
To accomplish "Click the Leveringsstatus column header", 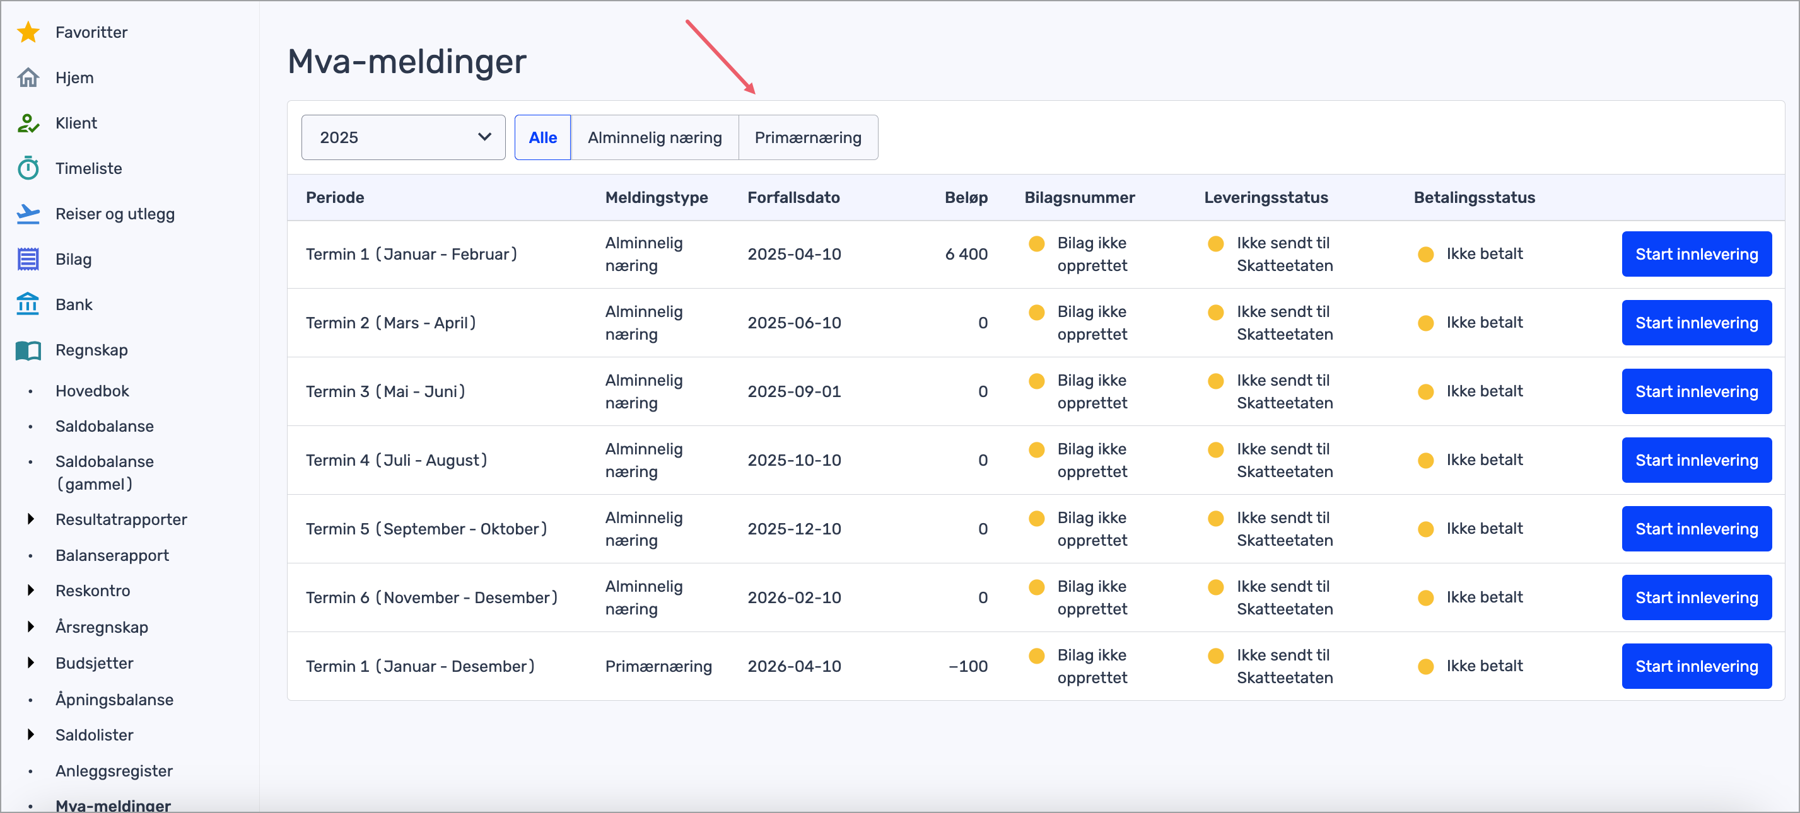I will pyautogui.click(x=1265, y=198).
